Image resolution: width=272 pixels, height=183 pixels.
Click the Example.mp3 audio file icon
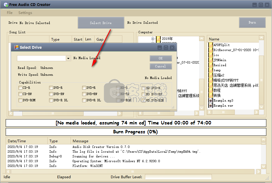pyautogui.click(x=211, y=100)
